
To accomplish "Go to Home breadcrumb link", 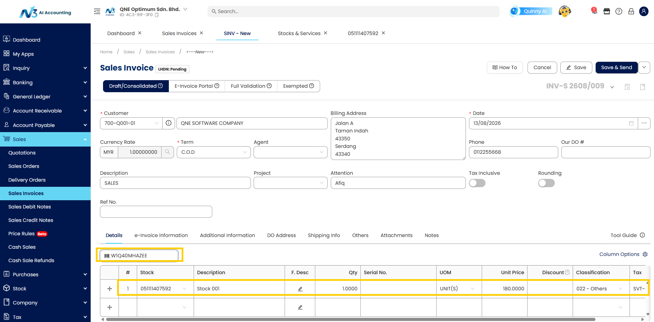I will (106, 52).
